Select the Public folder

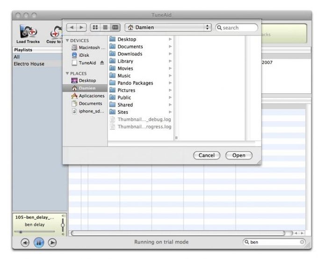pos(141,98)
